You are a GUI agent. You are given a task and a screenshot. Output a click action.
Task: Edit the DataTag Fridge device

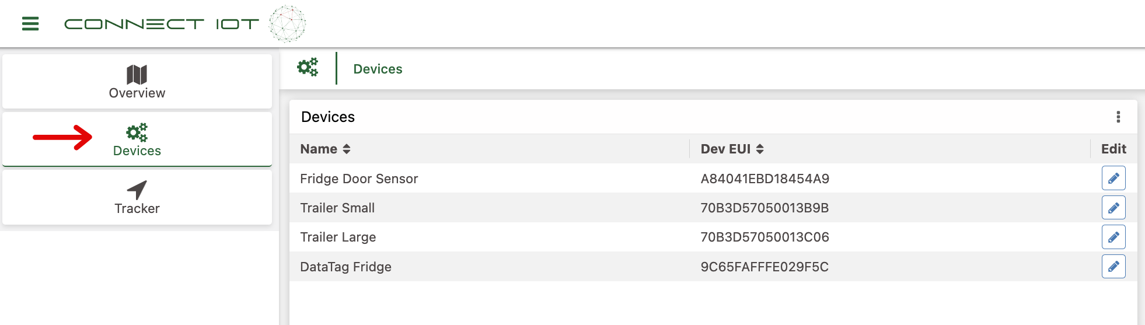click(x=1113, y=267)
